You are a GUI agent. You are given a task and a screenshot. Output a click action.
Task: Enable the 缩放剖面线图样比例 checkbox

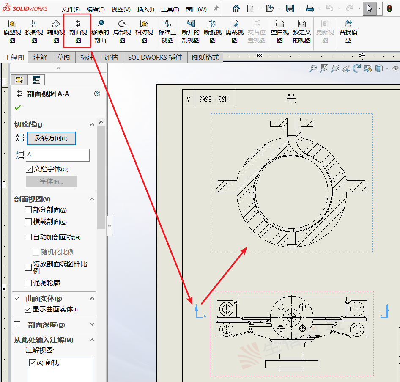[28, 267]
